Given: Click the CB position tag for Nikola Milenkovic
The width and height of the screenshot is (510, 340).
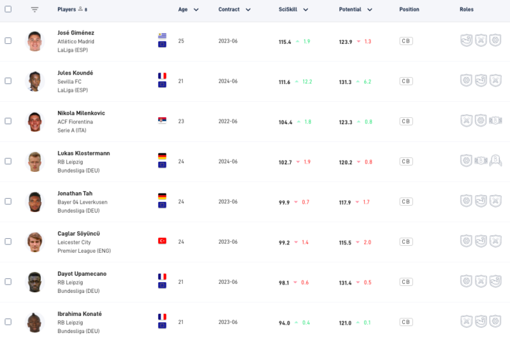Looking at the screenshot, I should click(x=405, y=121).
